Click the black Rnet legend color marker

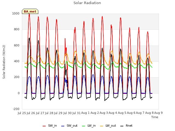pyautogui.click(x=122, y=126)
